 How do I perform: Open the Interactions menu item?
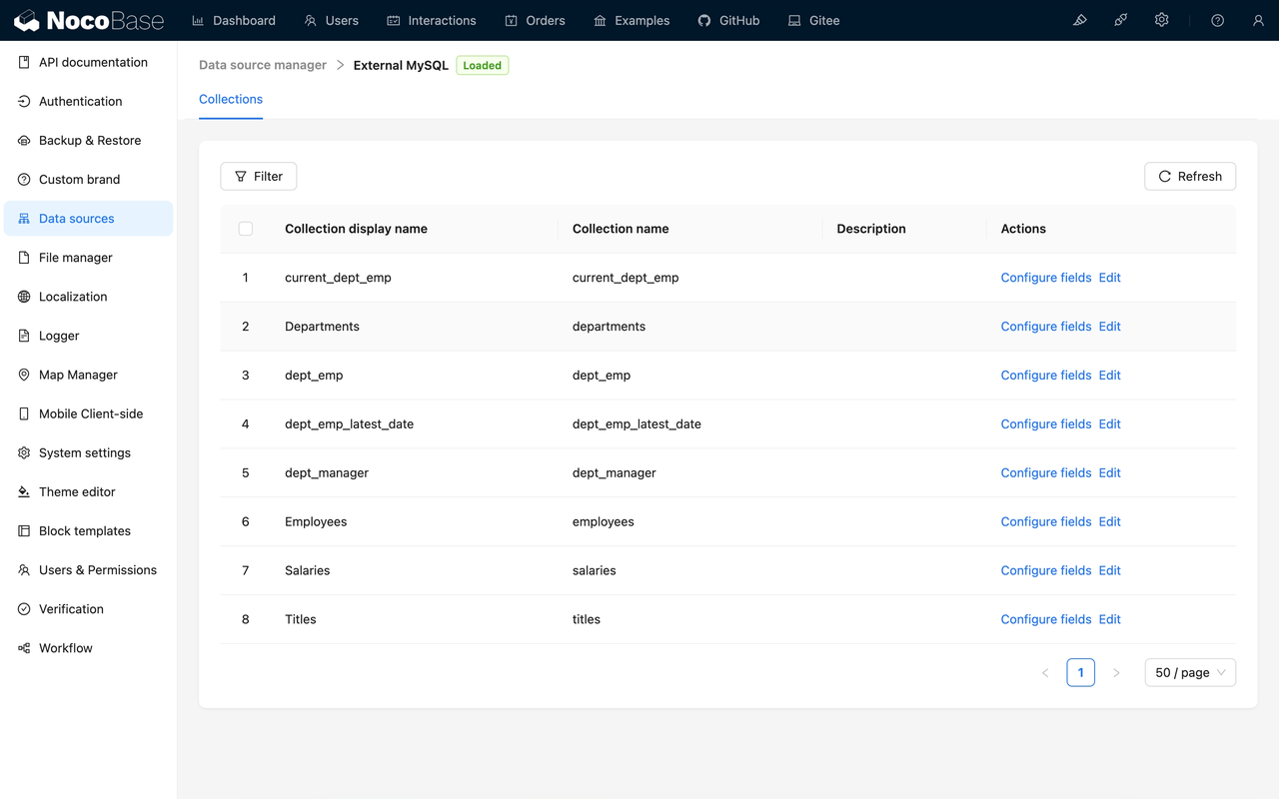tap(432, 20)
